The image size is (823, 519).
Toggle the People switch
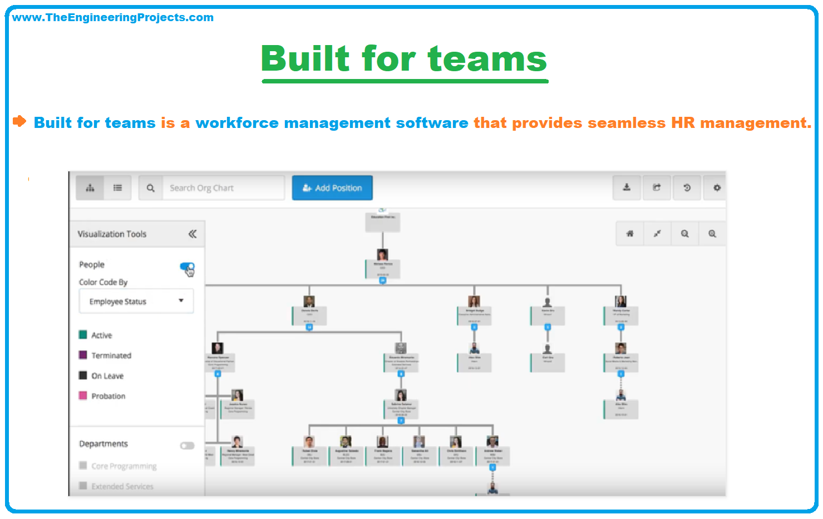[x=188, y=266]
